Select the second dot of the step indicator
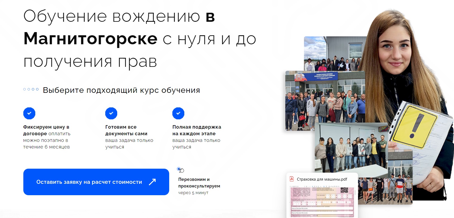The image size is (454, 218). 29,89
